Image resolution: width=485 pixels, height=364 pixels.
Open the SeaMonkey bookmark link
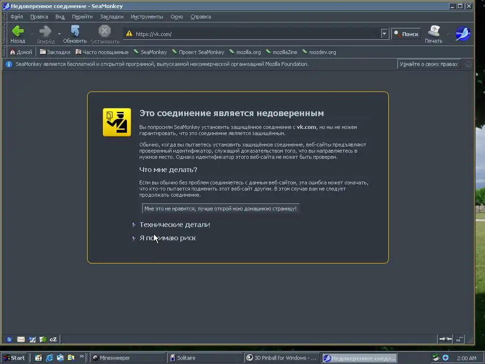pos(150,52)
